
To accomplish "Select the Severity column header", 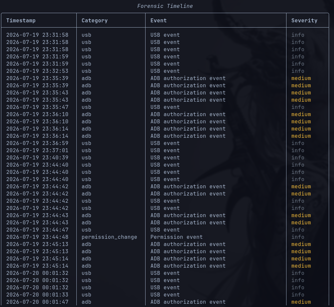I will (304, 20).
